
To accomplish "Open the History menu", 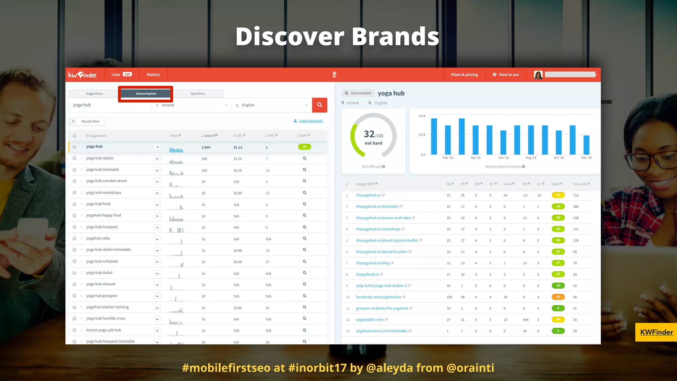I will tap(153, 75).
